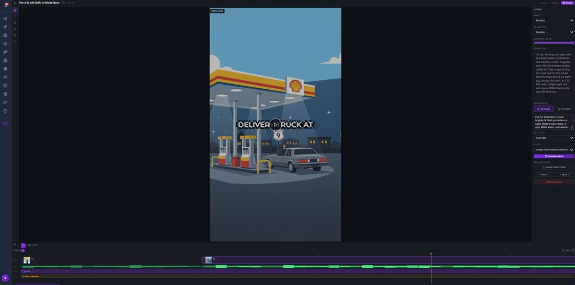Click the purple dark mode moon button
This screenshot has width=575, height=285.
coord(5,278)
